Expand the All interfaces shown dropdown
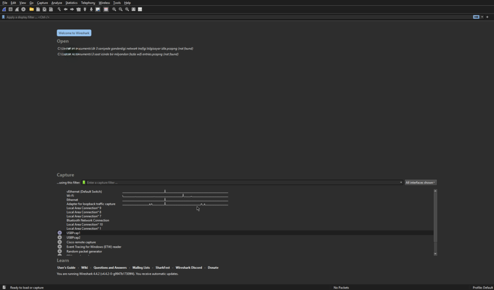 [x=421, y=183]
